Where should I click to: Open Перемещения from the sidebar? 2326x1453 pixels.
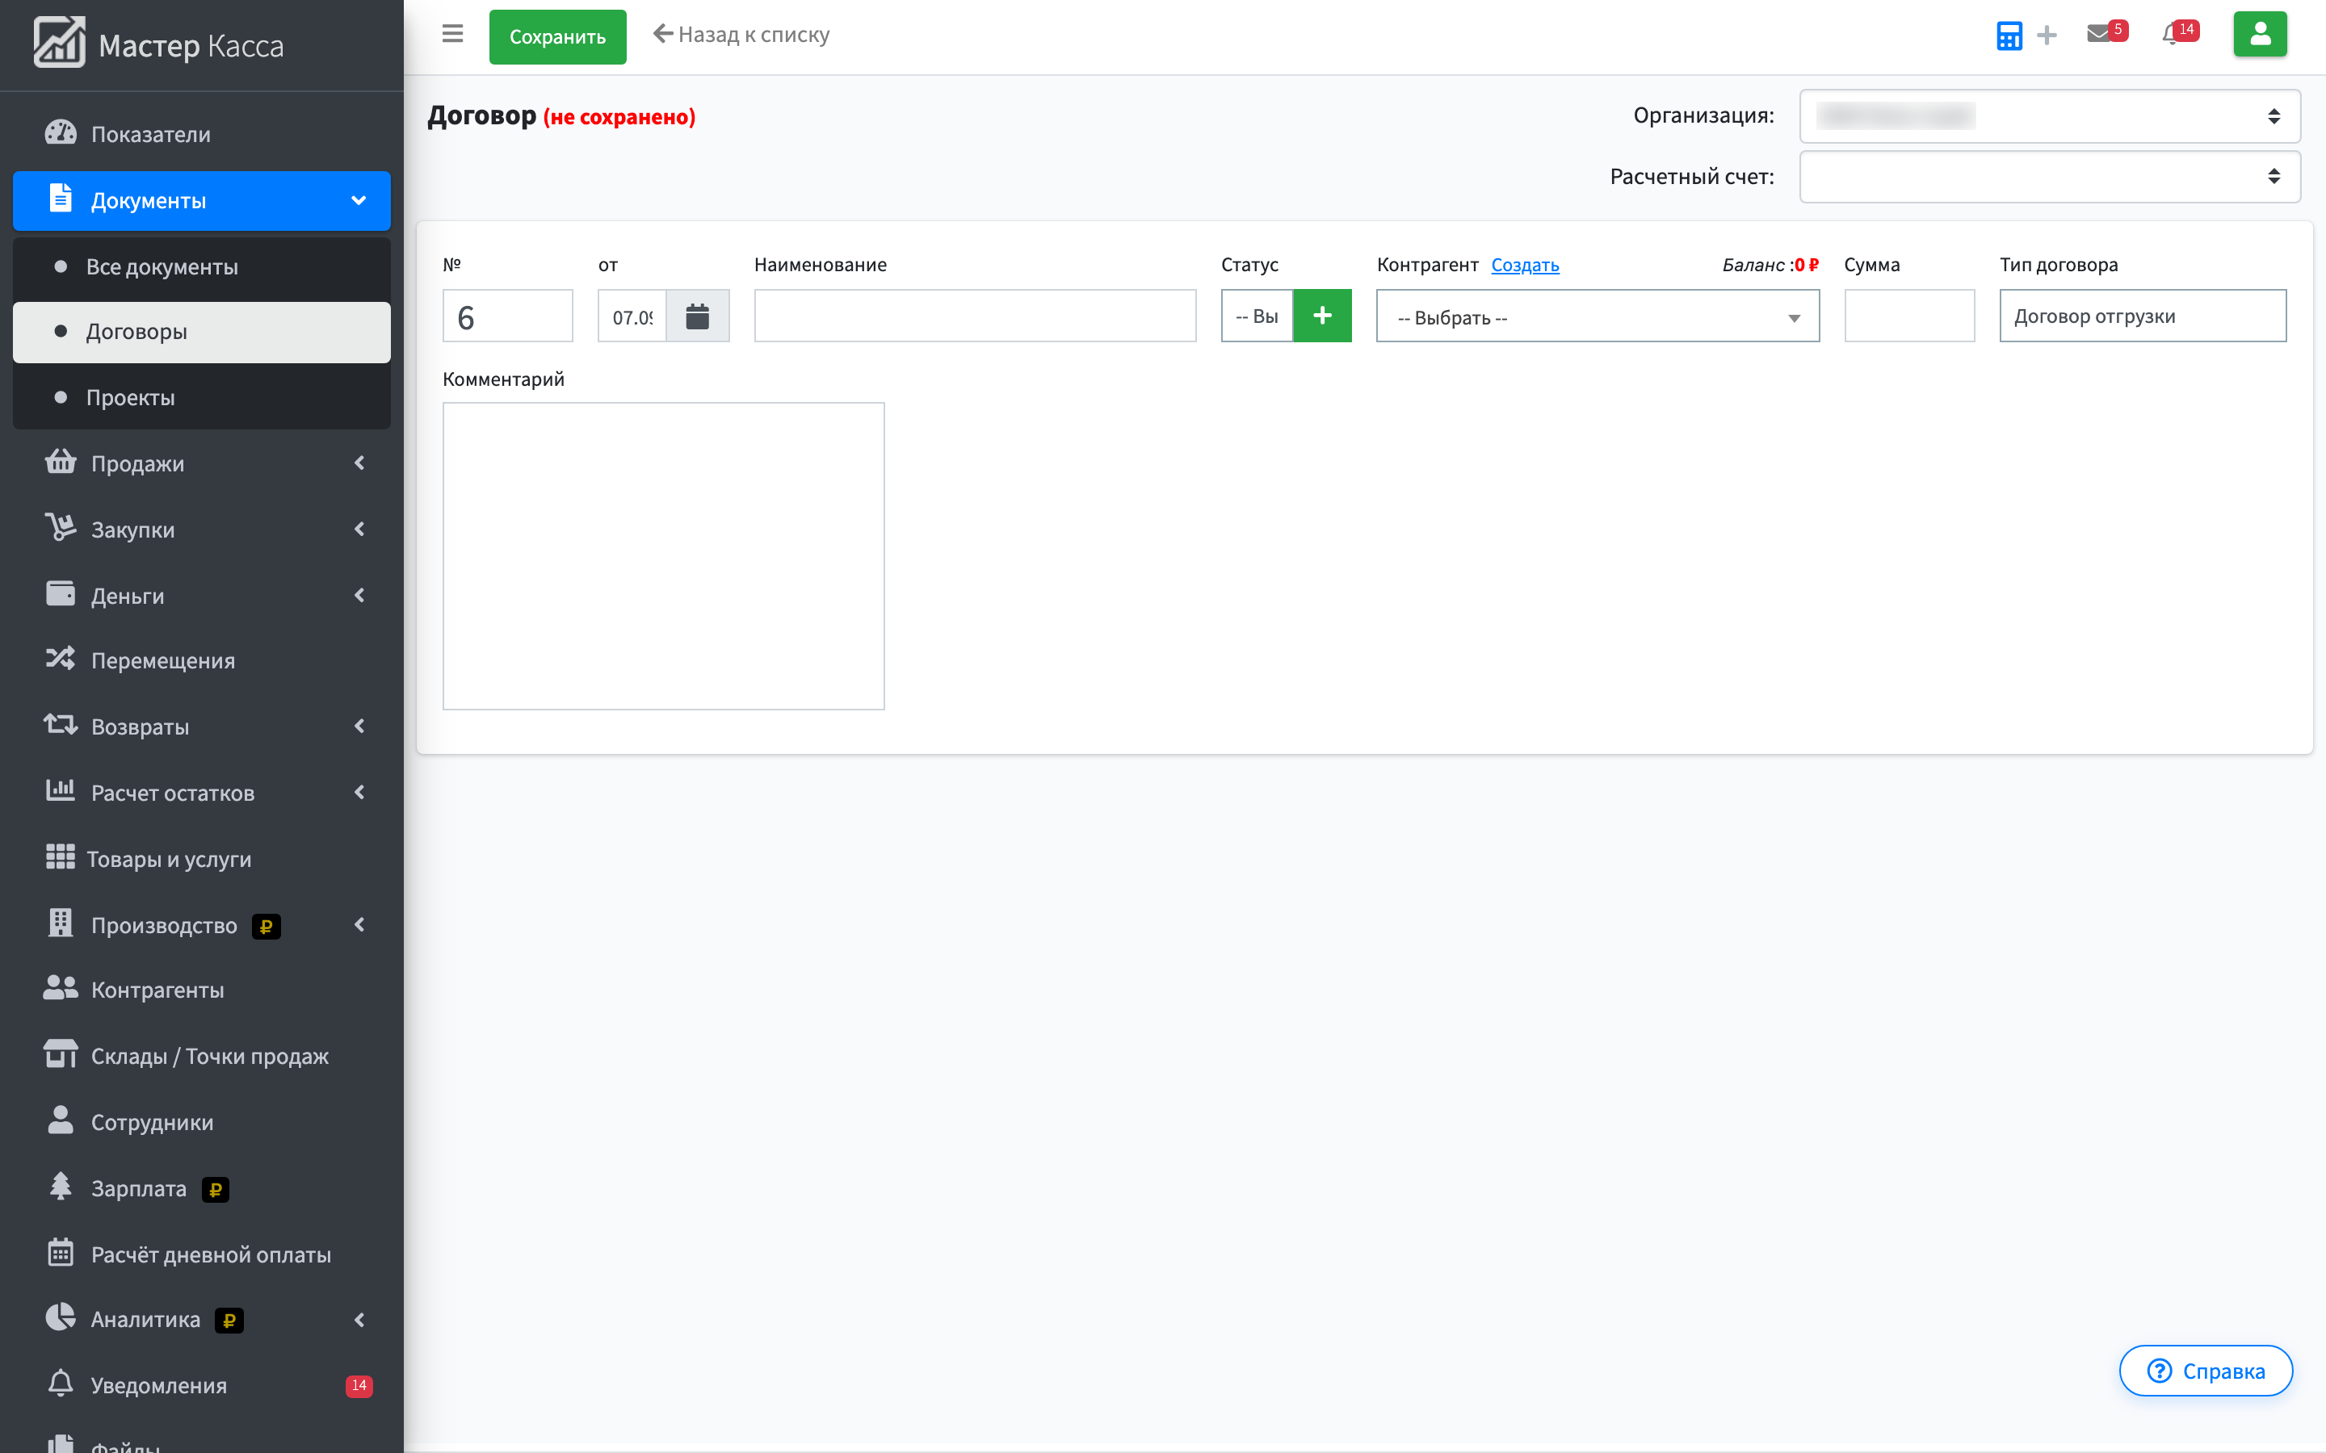tap(202, 660)
